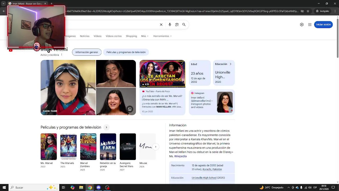Viewport: 339px width, 191px height.
Task: Open the large Iman Vellani Reddit photo
Action: [68, 88]
